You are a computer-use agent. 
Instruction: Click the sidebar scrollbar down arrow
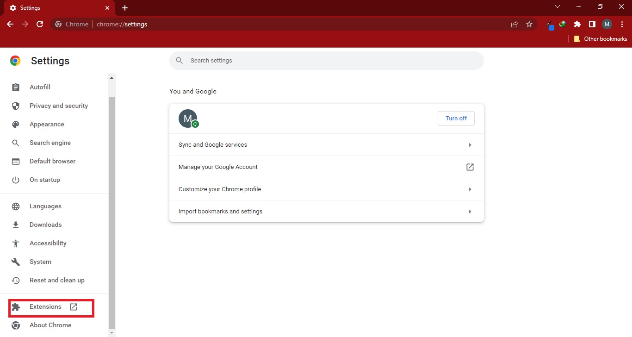pos(112,332)
